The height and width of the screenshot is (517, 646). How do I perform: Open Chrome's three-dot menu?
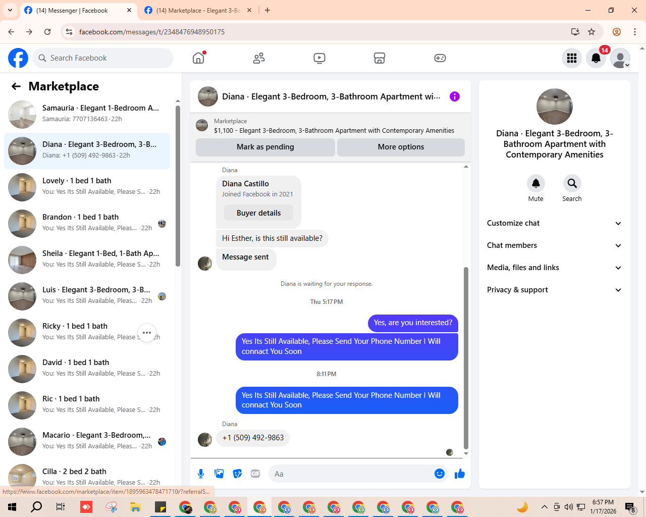[x=635, y=32]
